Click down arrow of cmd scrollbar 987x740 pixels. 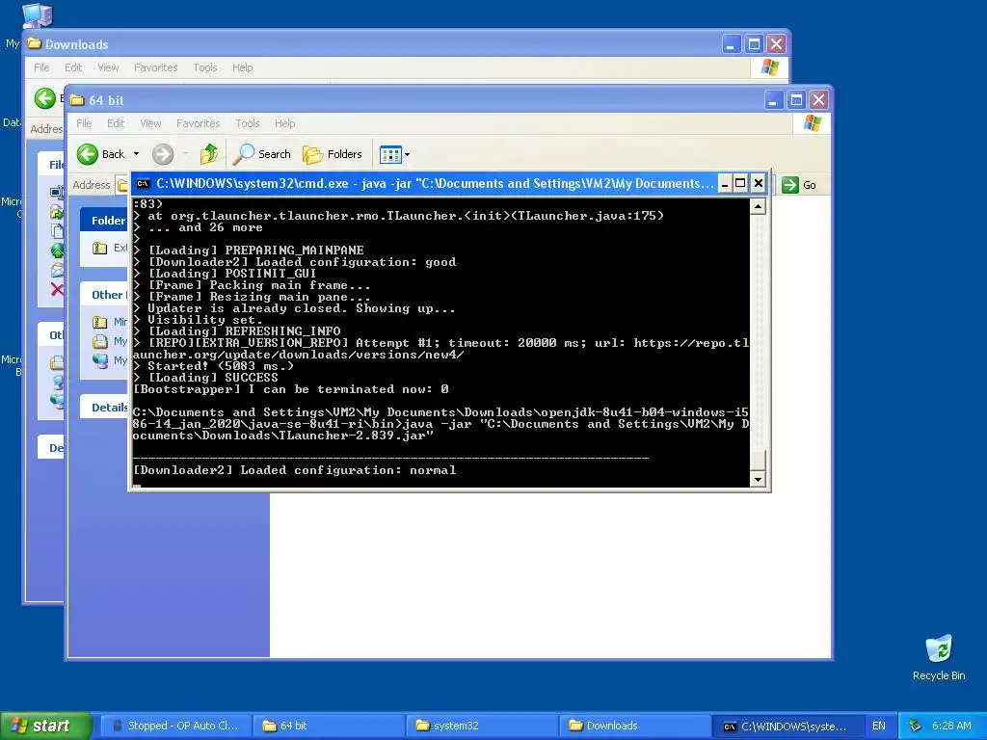pyautogui.click(x=758, y=480)
